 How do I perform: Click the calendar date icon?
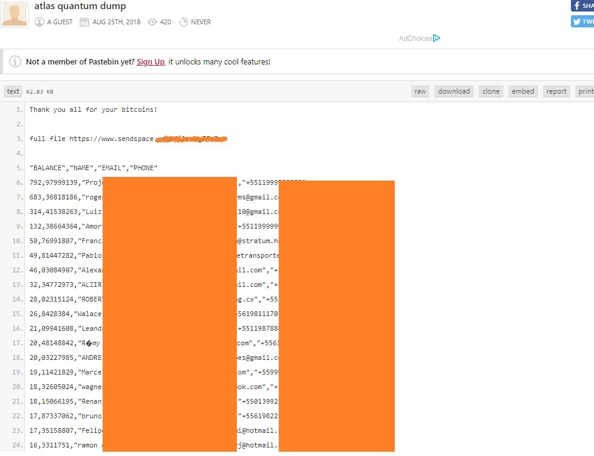point(84,22)
